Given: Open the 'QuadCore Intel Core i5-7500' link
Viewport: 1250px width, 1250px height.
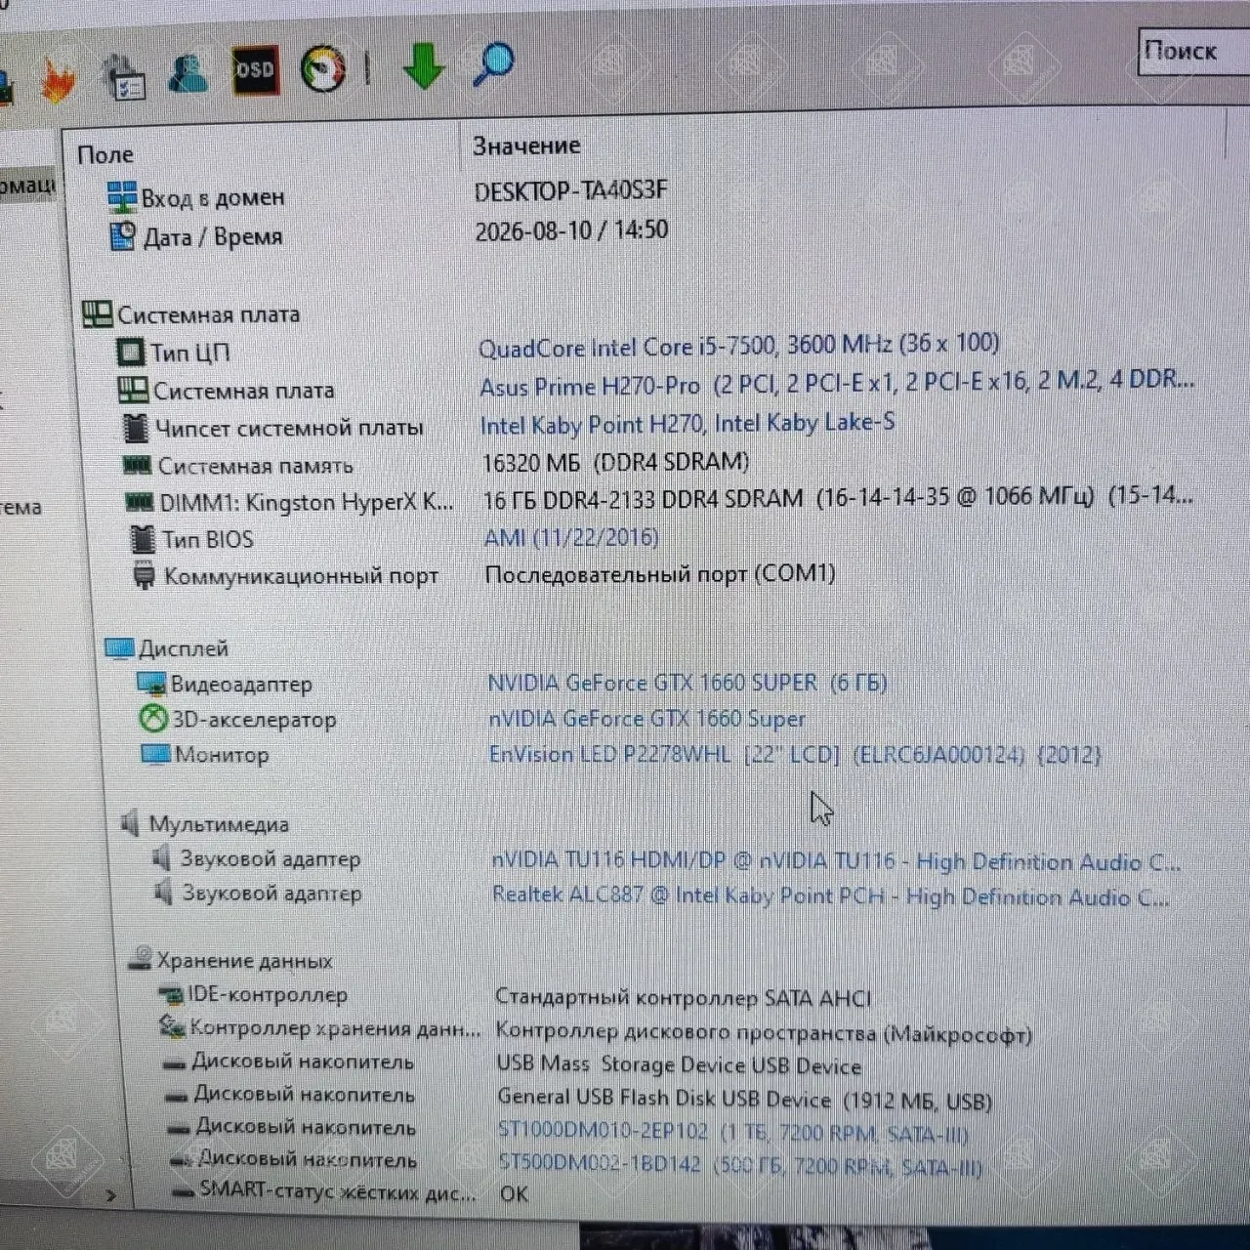Looking at the screenshot, I should click(738, 346).
